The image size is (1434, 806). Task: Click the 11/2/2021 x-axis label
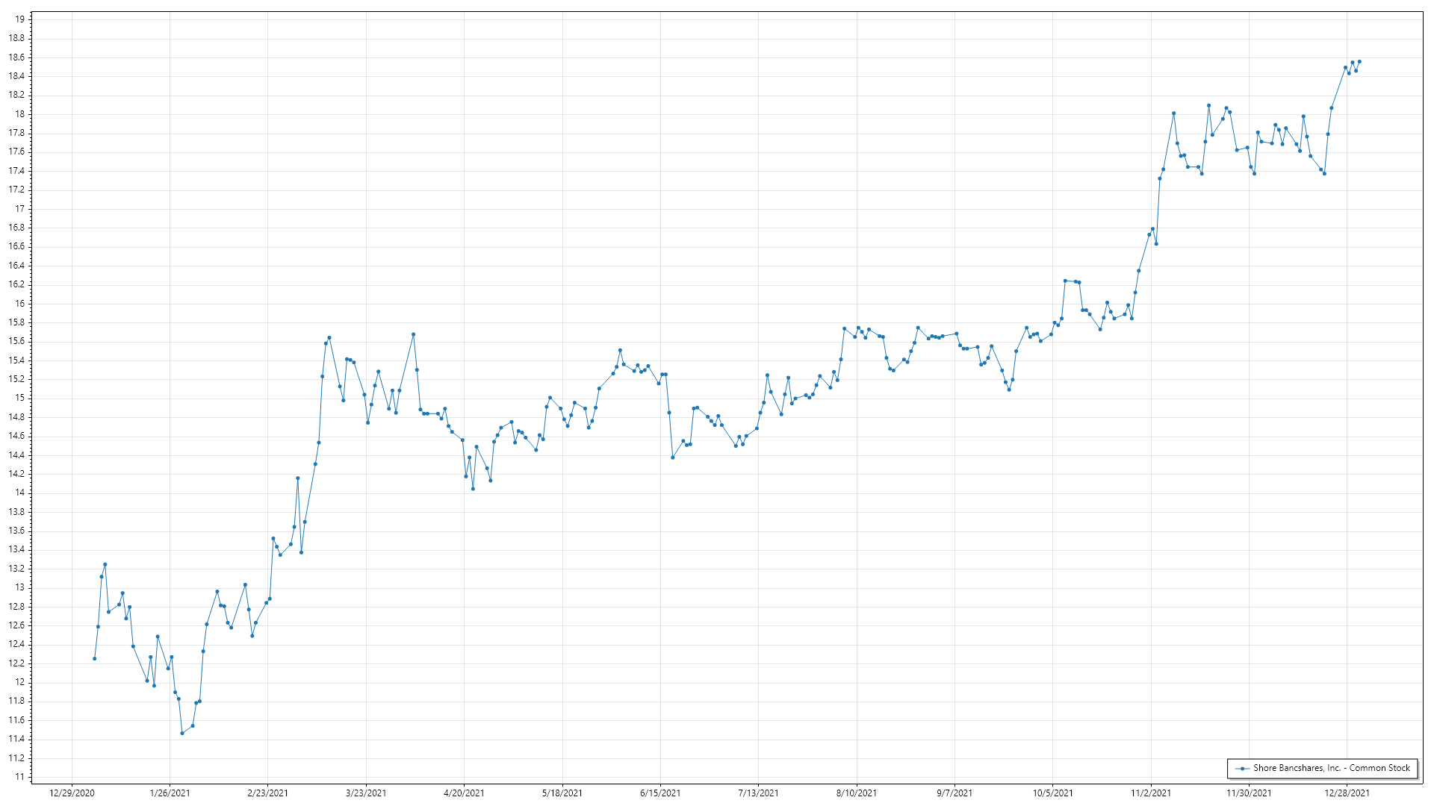coord(1151,793)
